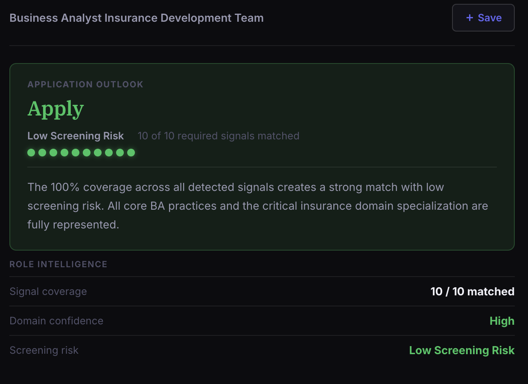Click the '10 / 10 matched' value

[472, 292]
